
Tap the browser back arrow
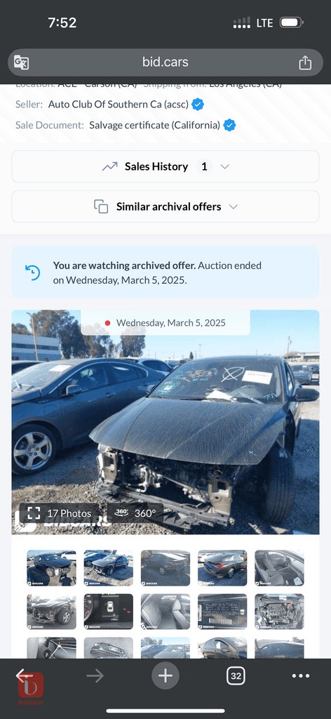23,675
